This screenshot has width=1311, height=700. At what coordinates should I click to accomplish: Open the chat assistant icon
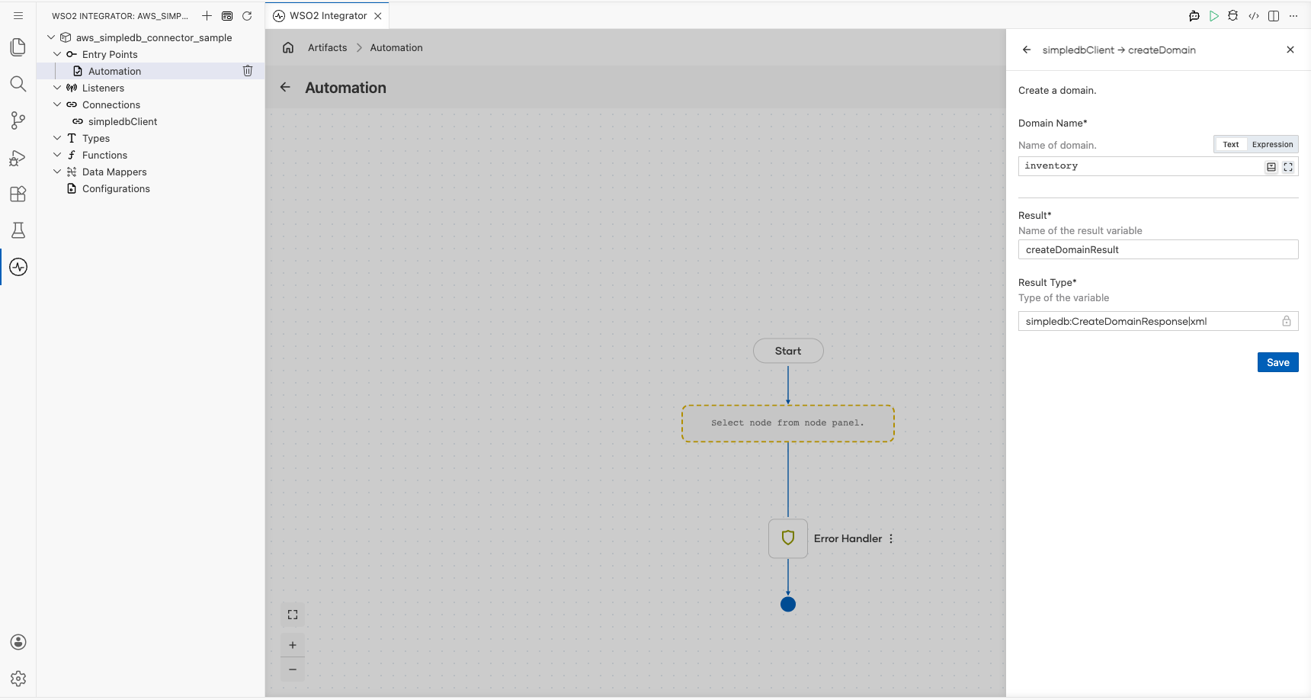(x=1194, y=15)
